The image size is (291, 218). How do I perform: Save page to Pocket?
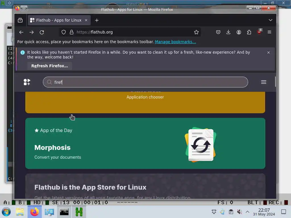pyautogui.click(x=218, y=32)
